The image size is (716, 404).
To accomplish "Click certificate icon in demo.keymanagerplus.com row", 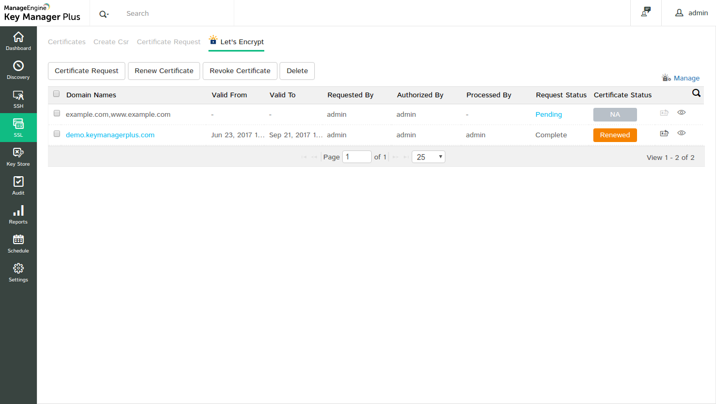I will coord(664,133).
